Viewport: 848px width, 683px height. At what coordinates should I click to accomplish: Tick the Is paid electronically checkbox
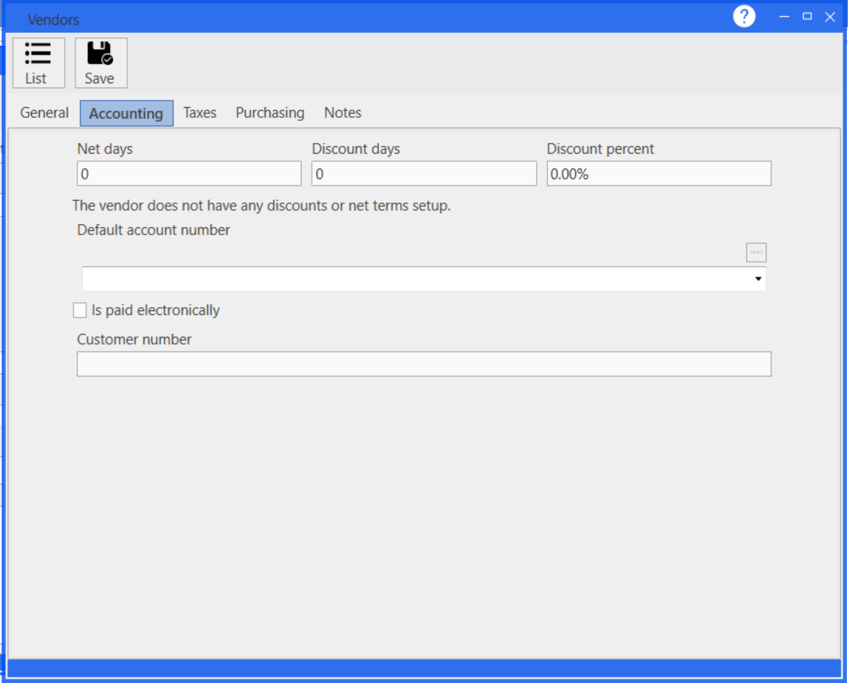(x=80, y=310)
